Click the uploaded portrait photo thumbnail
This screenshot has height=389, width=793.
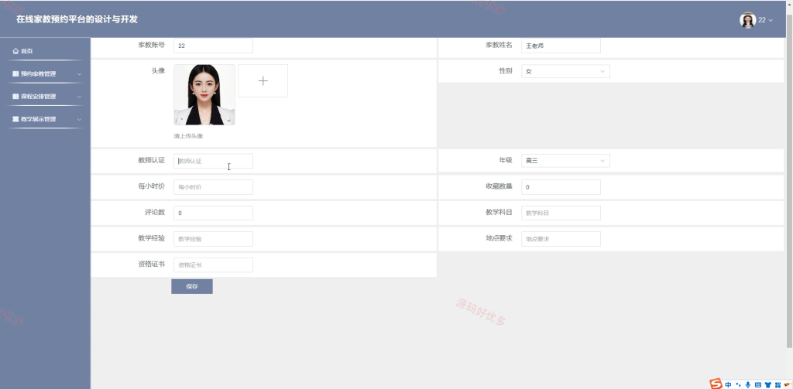pos(204,94)
